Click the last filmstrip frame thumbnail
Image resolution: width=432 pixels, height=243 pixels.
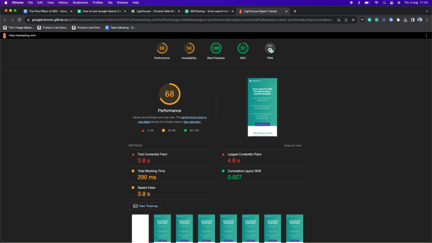pyautogui.click(x=294, y=228)
